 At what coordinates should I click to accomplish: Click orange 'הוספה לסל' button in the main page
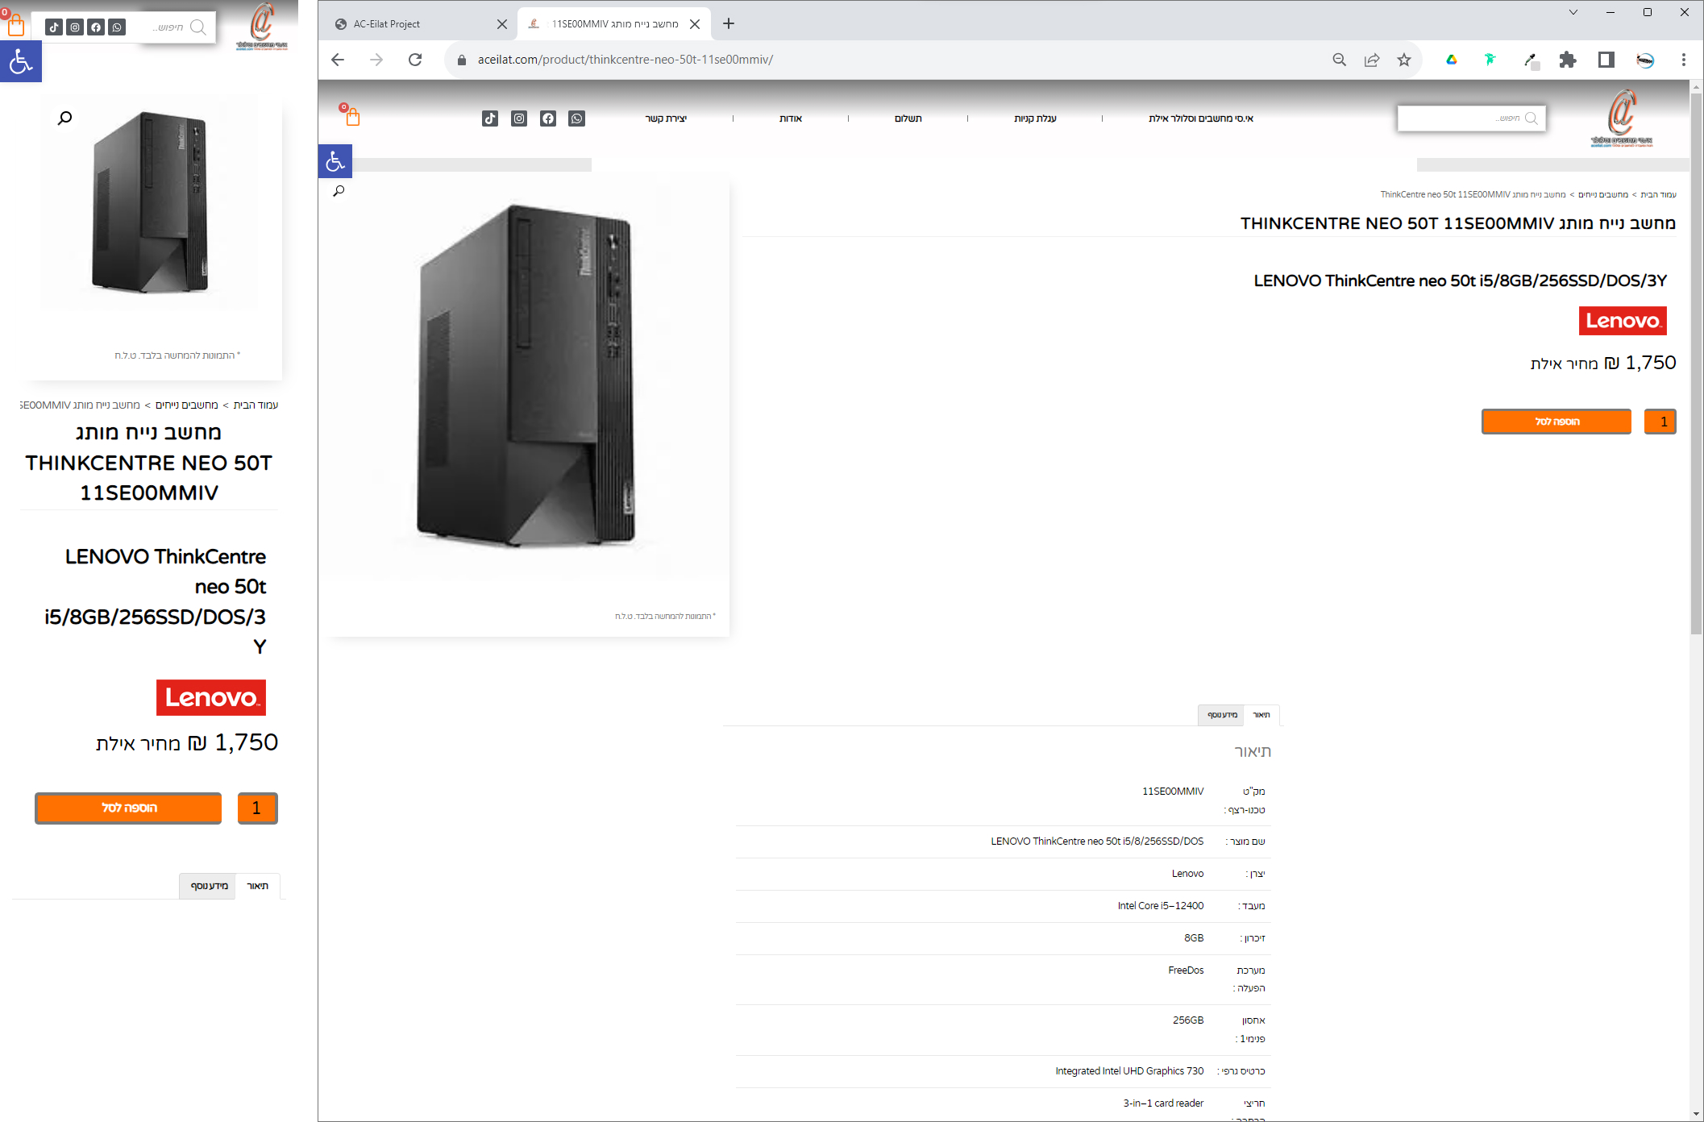point(1556,422)
